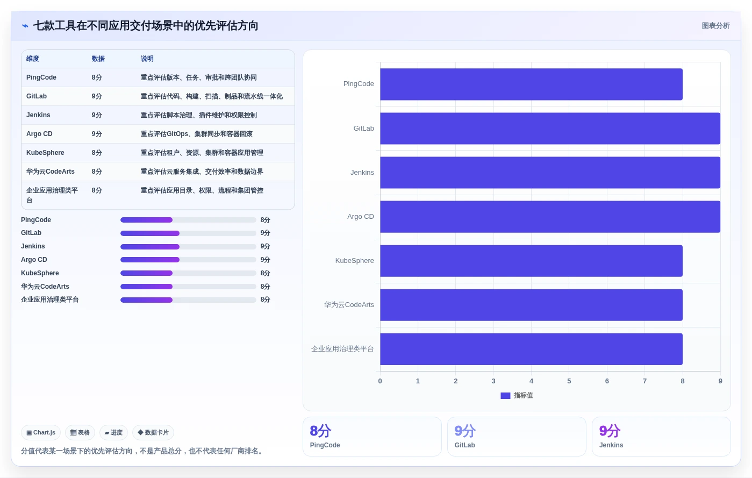Click the x-axis tick label 0
The width and height of the screenshot is (752, 478).
coord(380,381)
